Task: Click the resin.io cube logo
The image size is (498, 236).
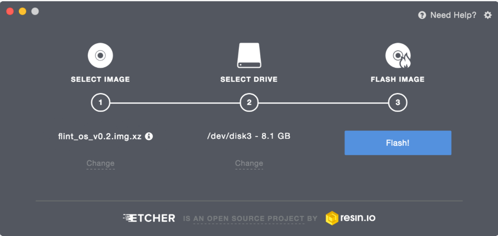Action: pos(332,218)
